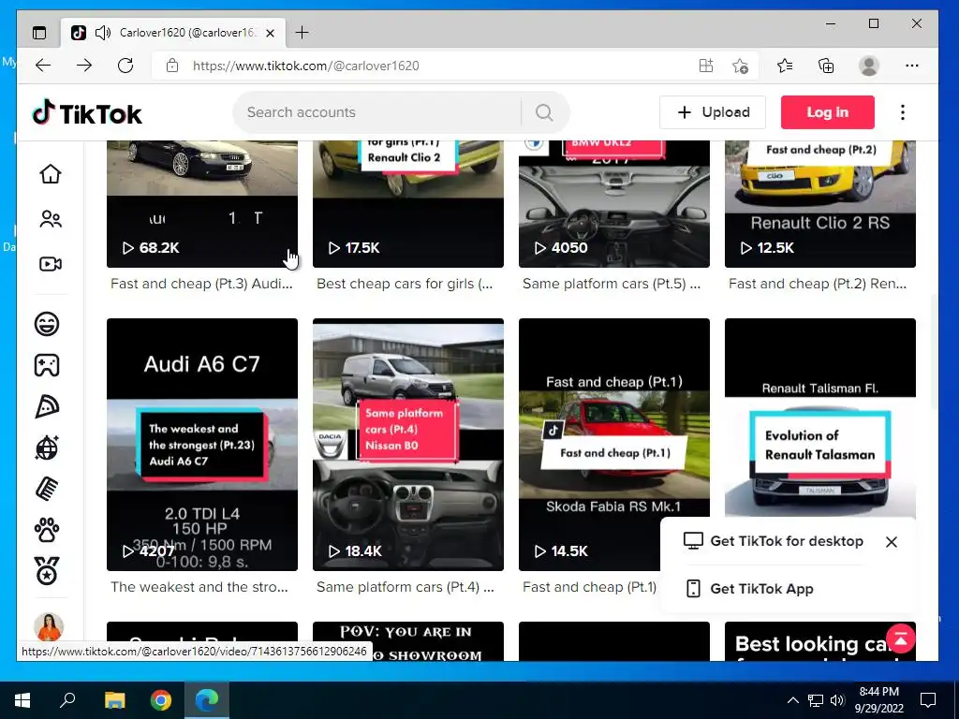
Task: Open the Audi A6 C7 video thumbnail
Action: [x=202, y=445]
